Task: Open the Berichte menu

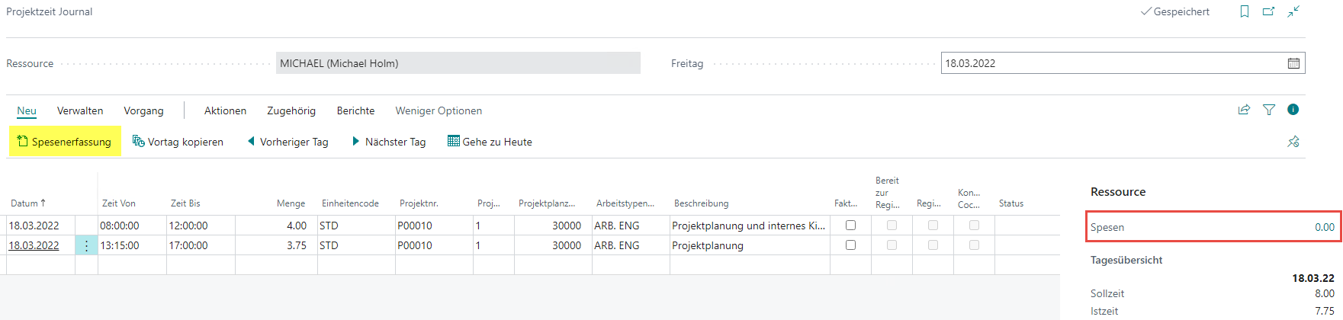Action: click(x=355, y=110)
